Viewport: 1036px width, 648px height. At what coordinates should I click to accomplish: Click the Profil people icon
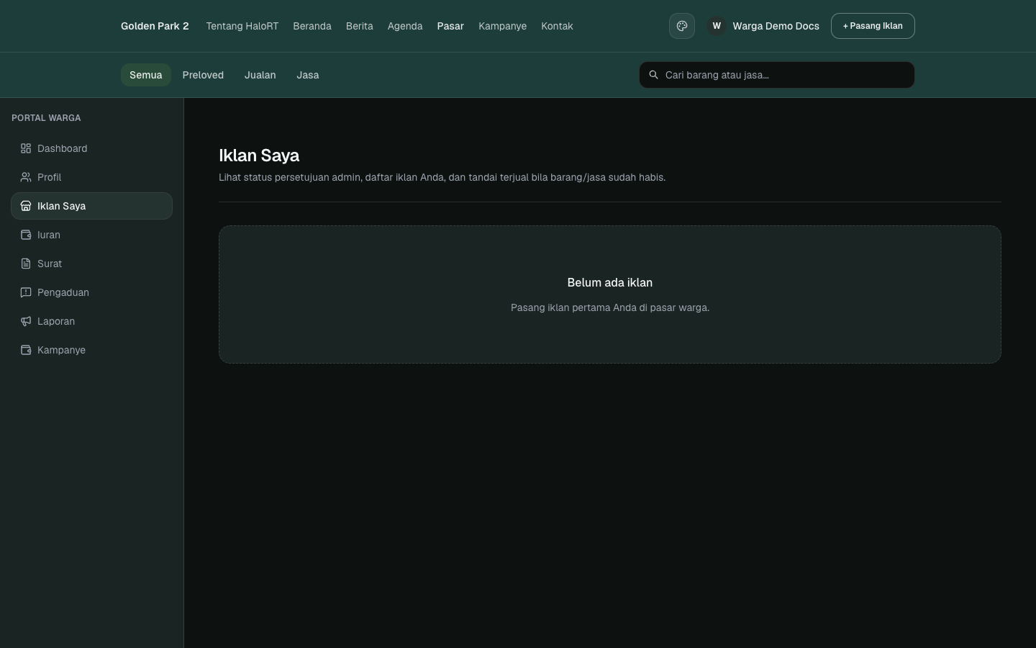(x=26, y=177)
